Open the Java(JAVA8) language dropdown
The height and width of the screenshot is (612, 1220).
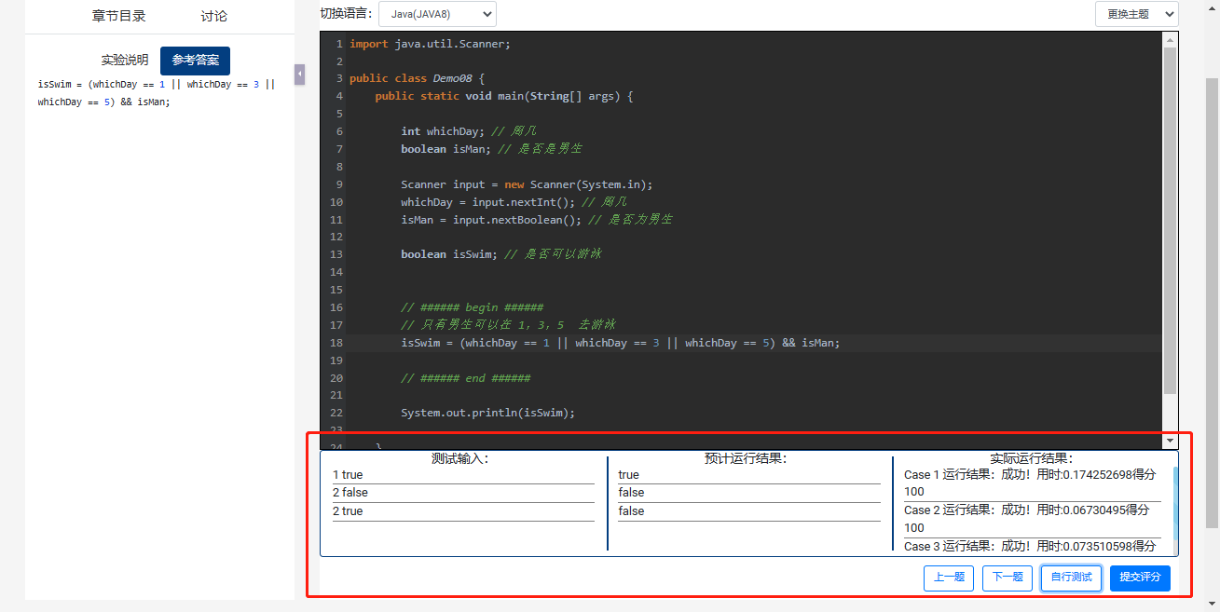point(437,14)
